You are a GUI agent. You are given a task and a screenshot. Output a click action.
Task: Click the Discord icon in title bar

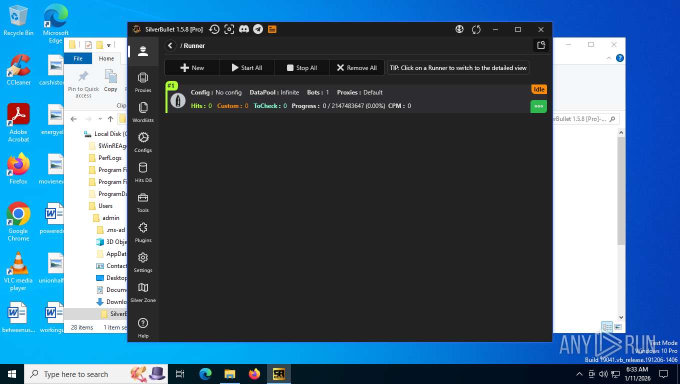[x=244, y=29]
